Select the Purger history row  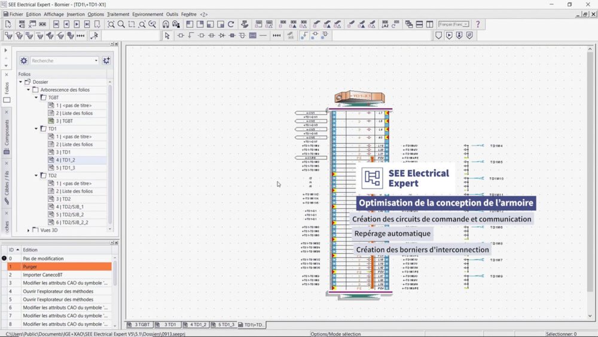59,267
